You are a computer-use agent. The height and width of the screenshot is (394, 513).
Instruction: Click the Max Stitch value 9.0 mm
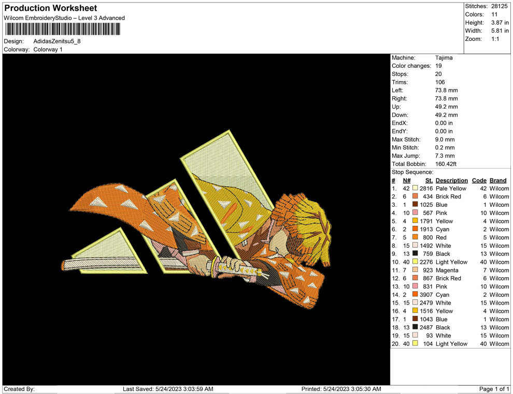pos(445,140)
